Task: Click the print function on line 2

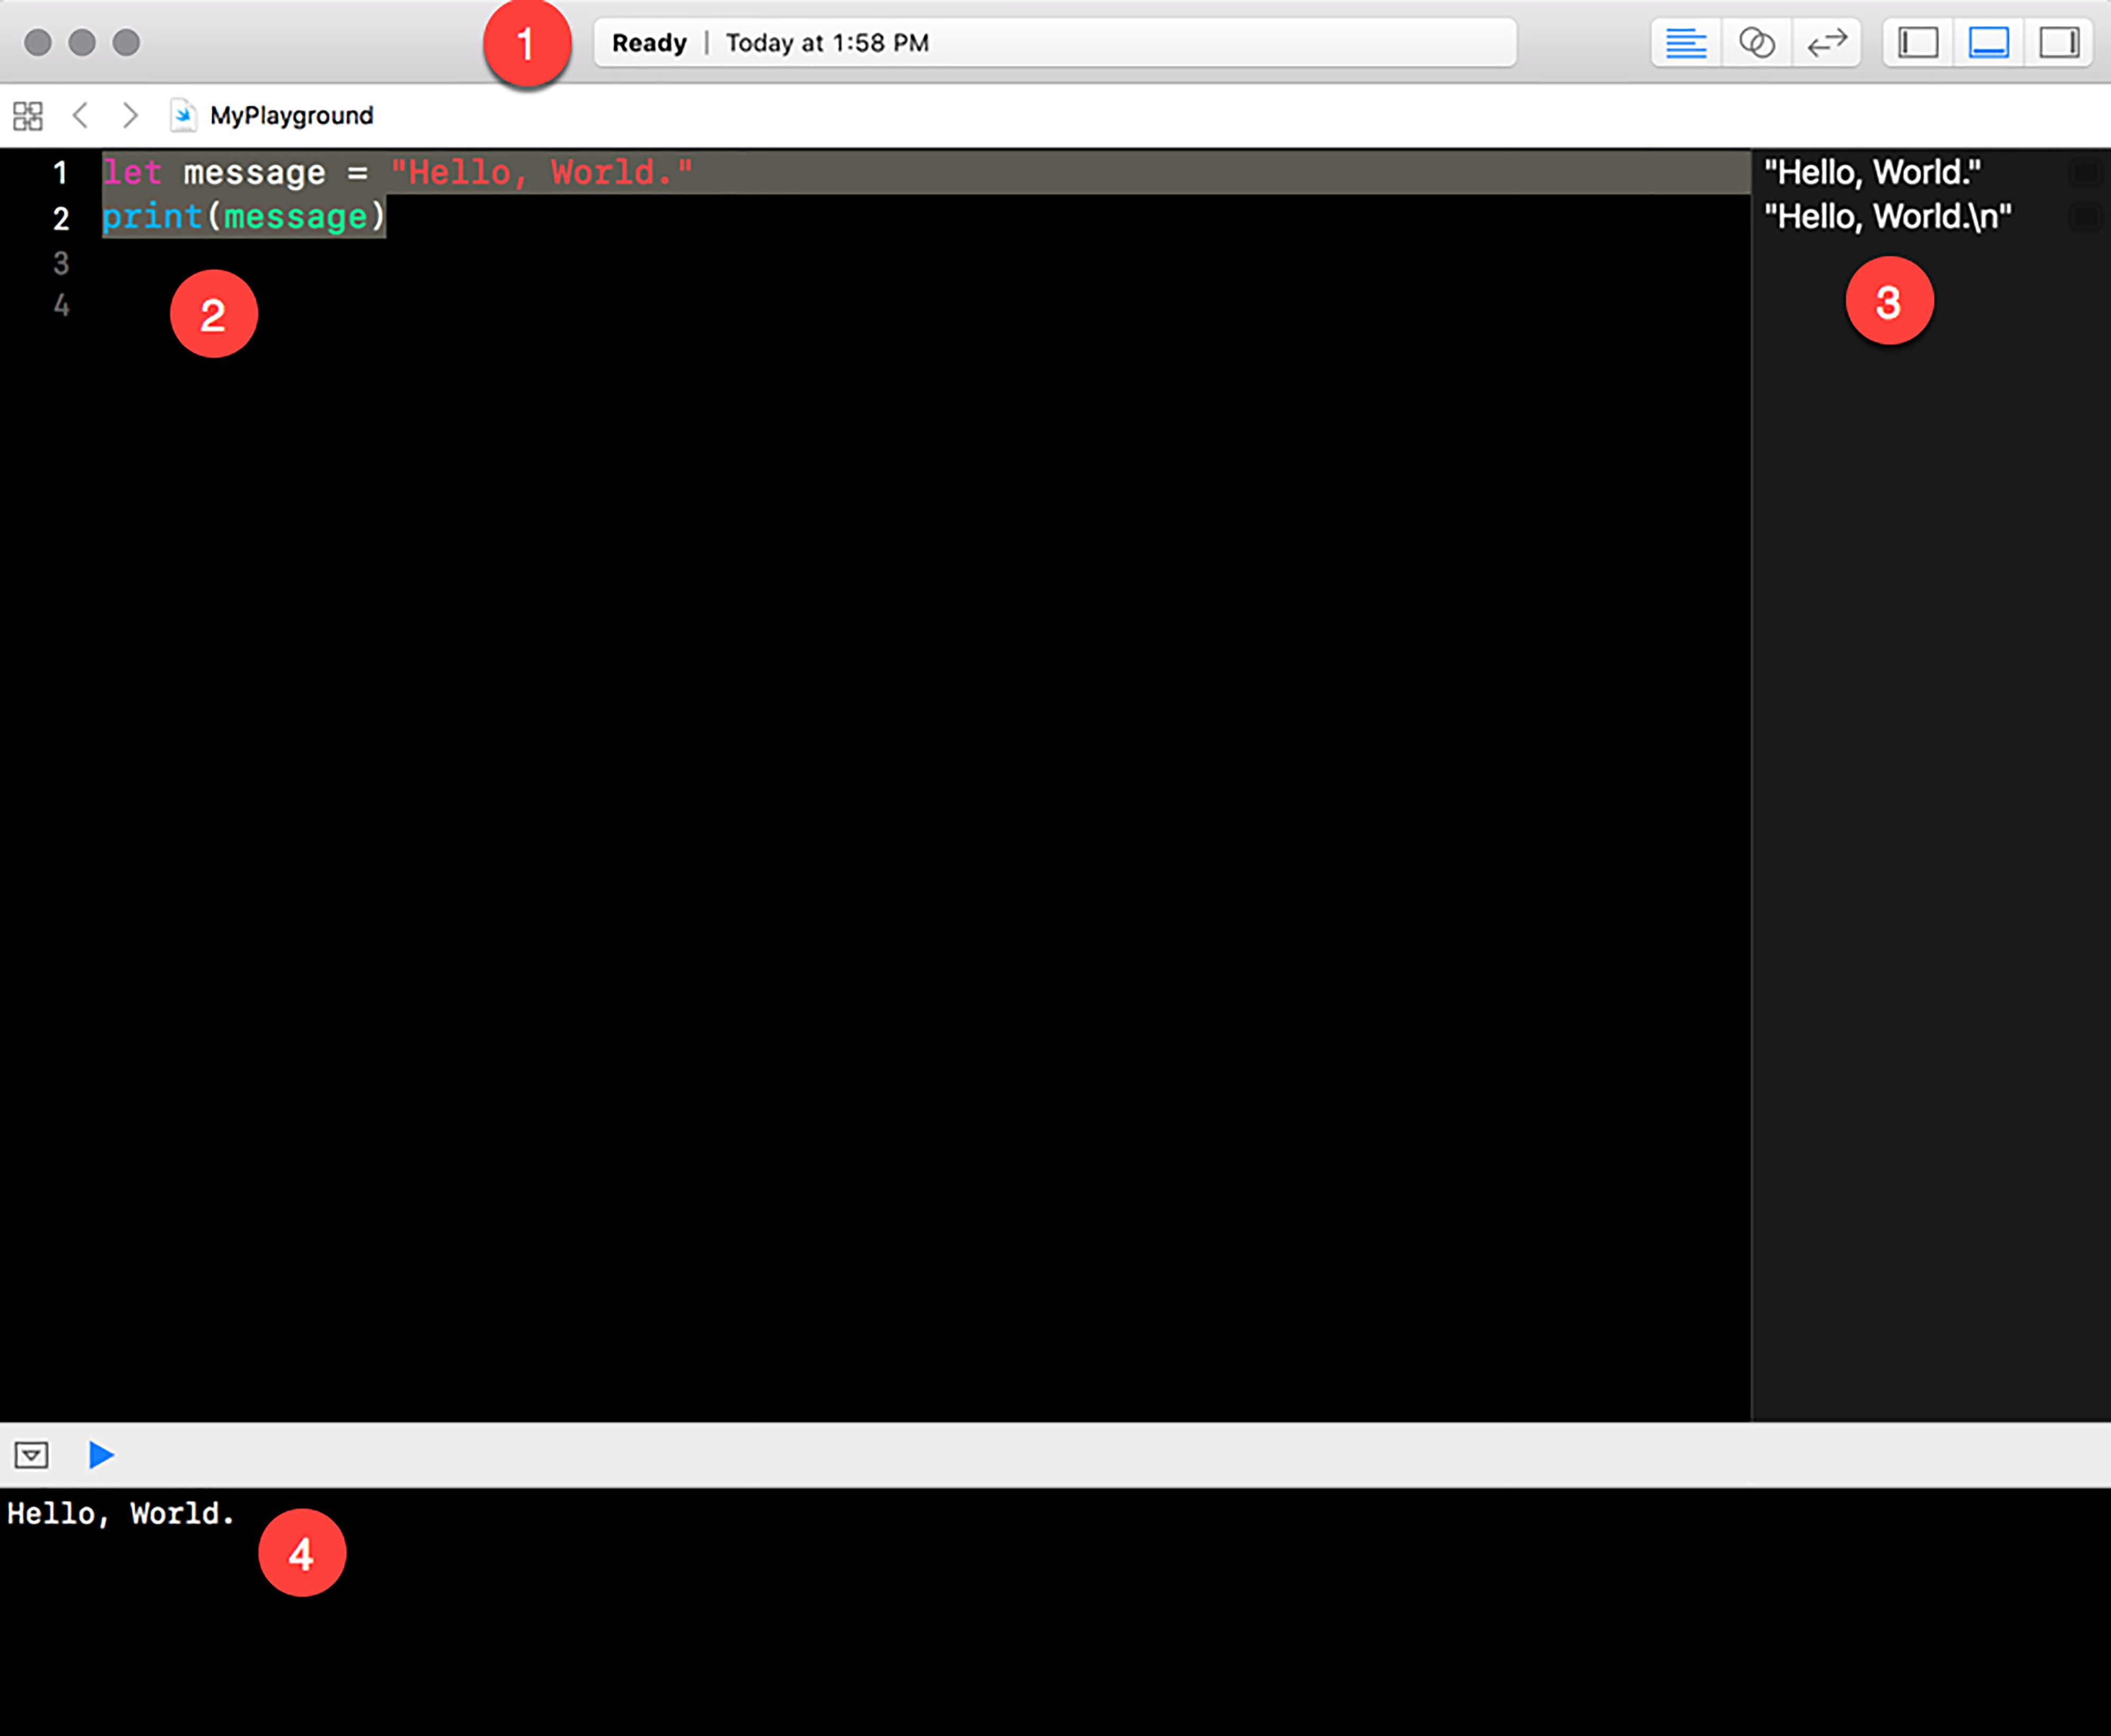Action: (152, 217)
